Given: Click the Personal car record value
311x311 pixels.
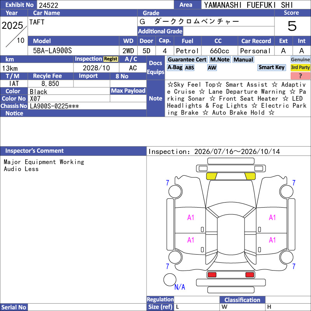Looking at the screenshot, I should point(255,51).
